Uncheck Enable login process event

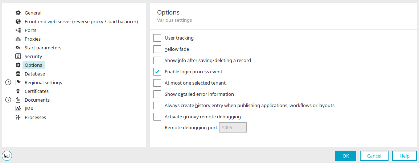click(157, 72)
